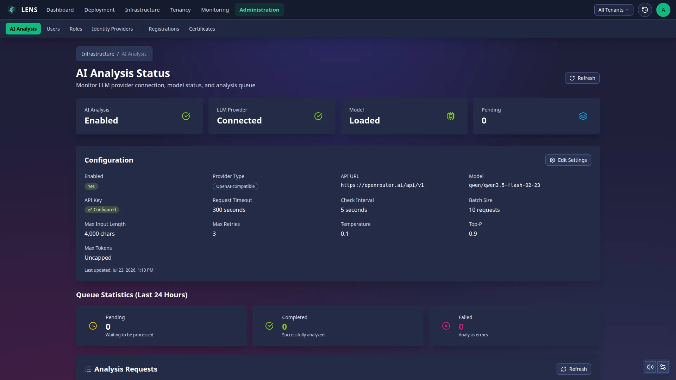This screenshot has height=380, width=676.
Task: Switch to the Registrations tab
Action: point(164,29)
